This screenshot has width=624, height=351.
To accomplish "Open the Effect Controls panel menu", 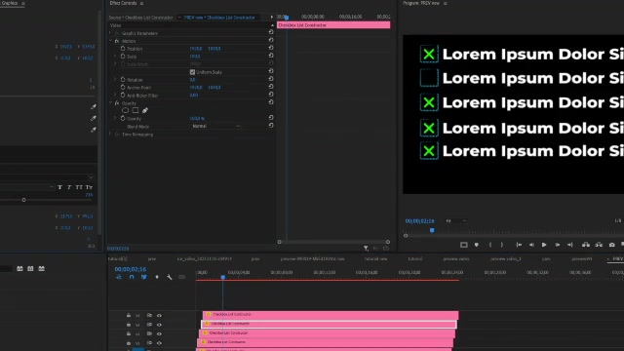I will [x=141, y=3].
